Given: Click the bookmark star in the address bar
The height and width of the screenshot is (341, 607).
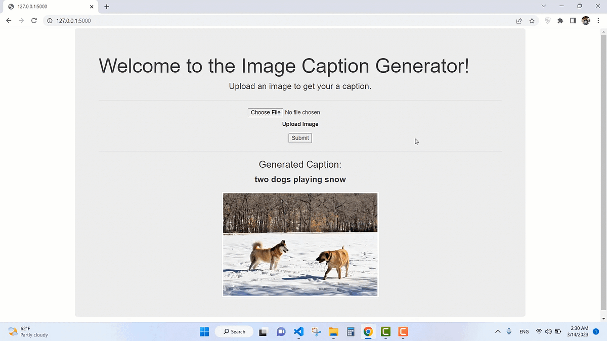Looking at the screenshot, I should tap(532, 21).
